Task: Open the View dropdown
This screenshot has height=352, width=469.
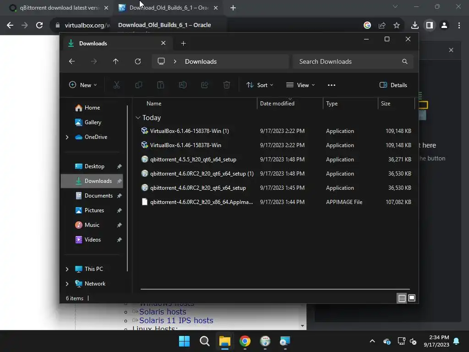Action: [x=300, y=85]
